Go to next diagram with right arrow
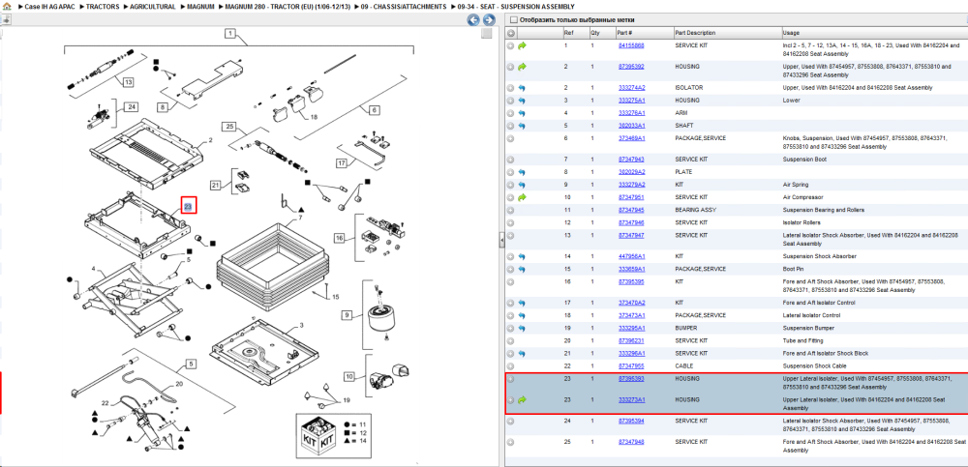968x467 pixels. point(488,20)
